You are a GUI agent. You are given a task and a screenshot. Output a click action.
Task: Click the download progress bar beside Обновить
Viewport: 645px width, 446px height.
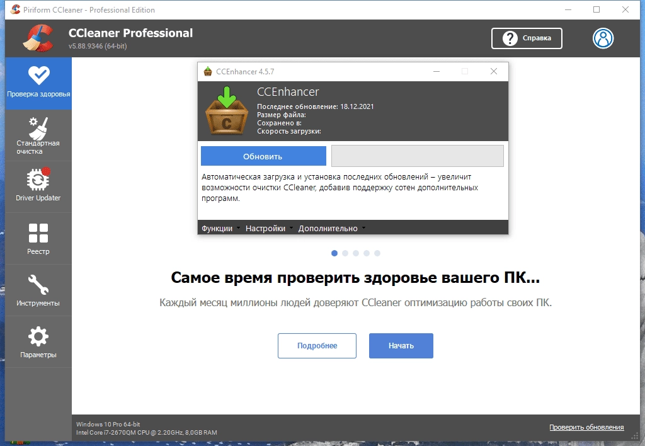tap(417, 156)
